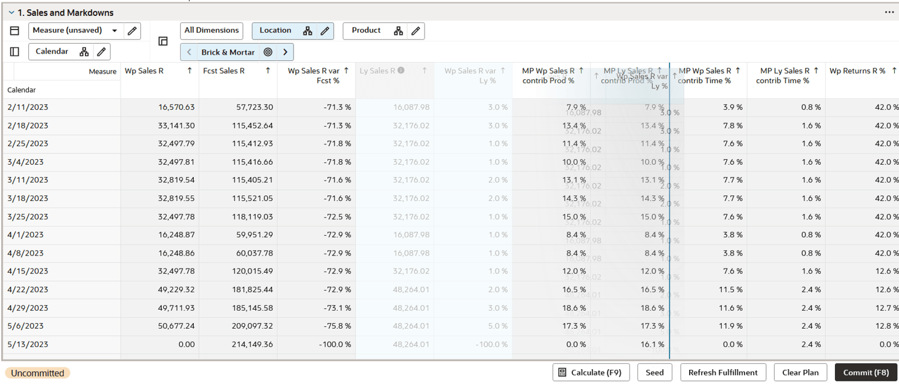Click the split-row layout icon beside Measure

coord(14,31)
